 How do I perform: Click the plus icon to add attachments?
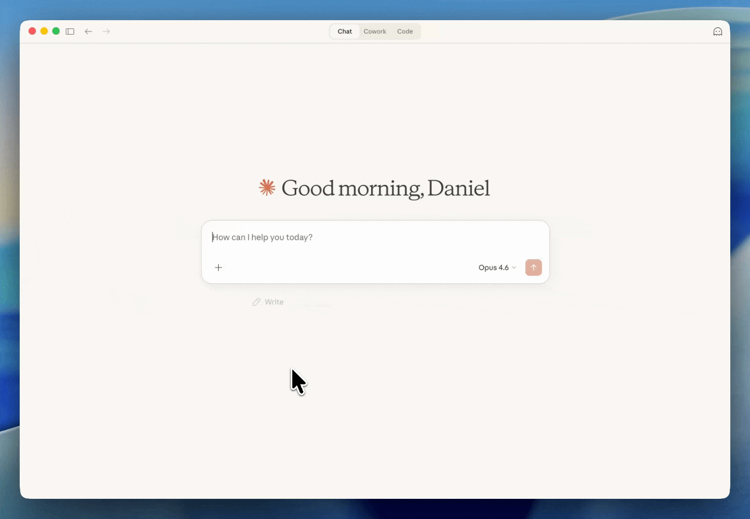pyautogui.click(x=218, y=268)
